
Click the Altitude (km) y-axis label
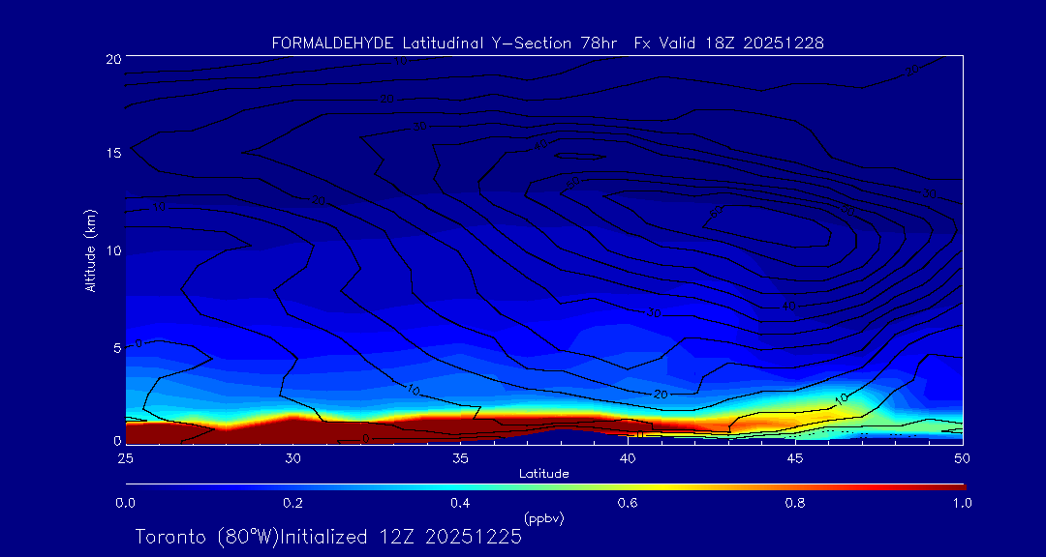(90, 249)
